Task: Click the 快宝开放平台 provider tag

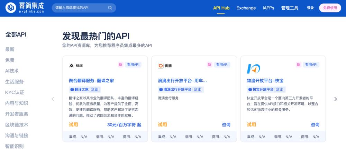Action: coord(265,89)
